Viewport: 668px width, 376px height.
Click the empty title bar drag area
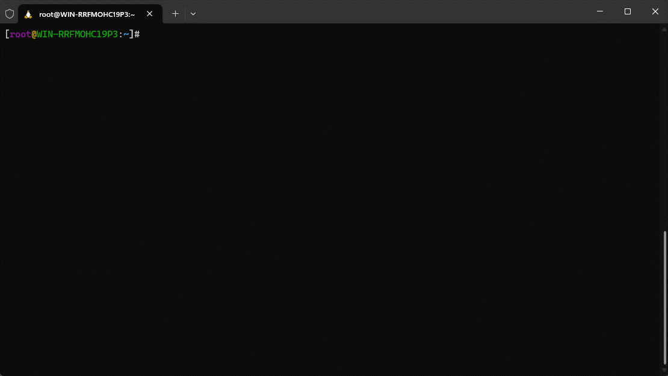click(x=391, y=12)
